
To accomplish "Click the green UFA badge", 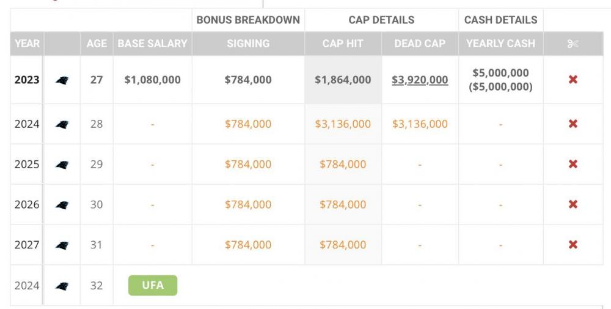I will (153, 285).
